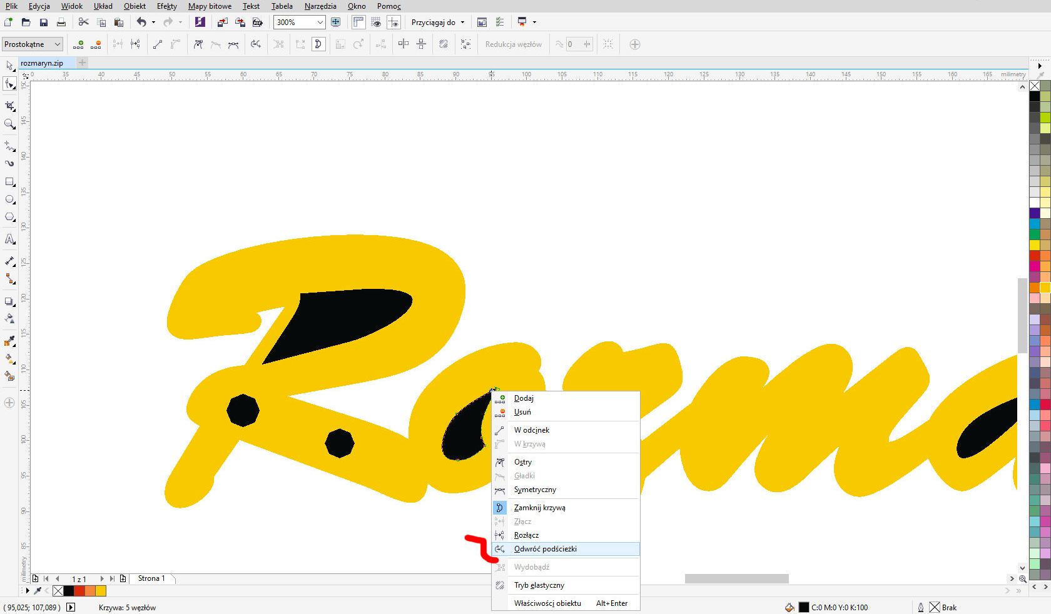
Task: Pick the Rectangle tool in toolbox
Action: (9, 182)
